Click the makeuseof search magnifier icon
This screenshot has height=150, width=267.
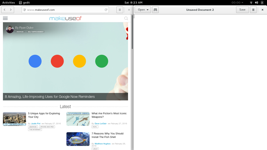126,18
